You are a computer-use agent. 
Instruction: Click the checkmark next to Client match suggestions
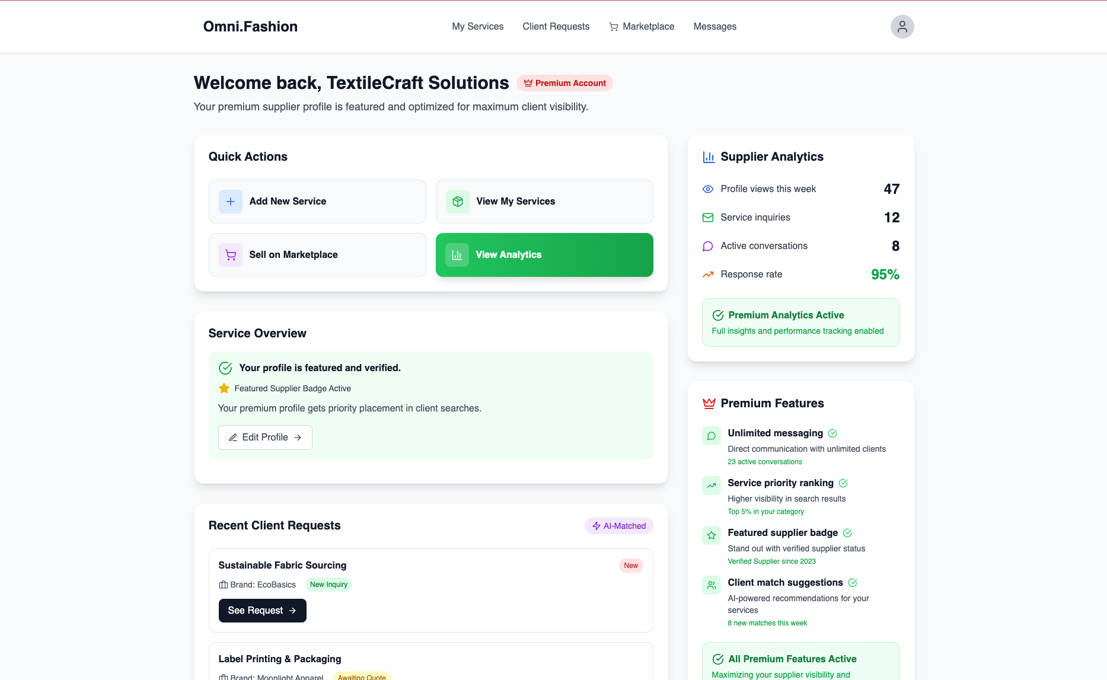(x=853, y=583)
